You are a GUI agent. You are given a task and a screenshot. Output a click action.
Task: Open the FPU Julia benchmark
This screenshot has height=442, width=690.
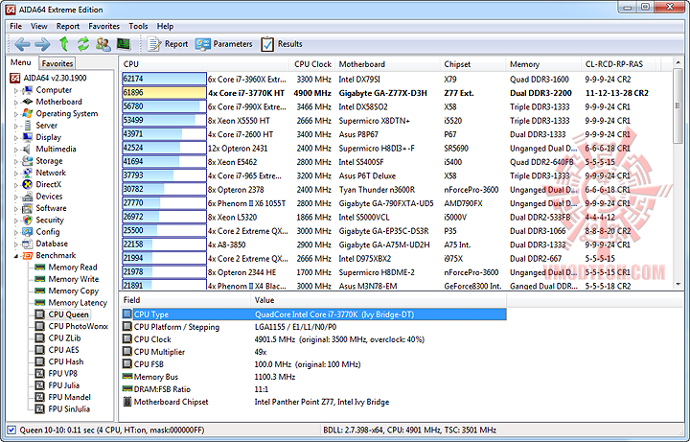[57, 385]
